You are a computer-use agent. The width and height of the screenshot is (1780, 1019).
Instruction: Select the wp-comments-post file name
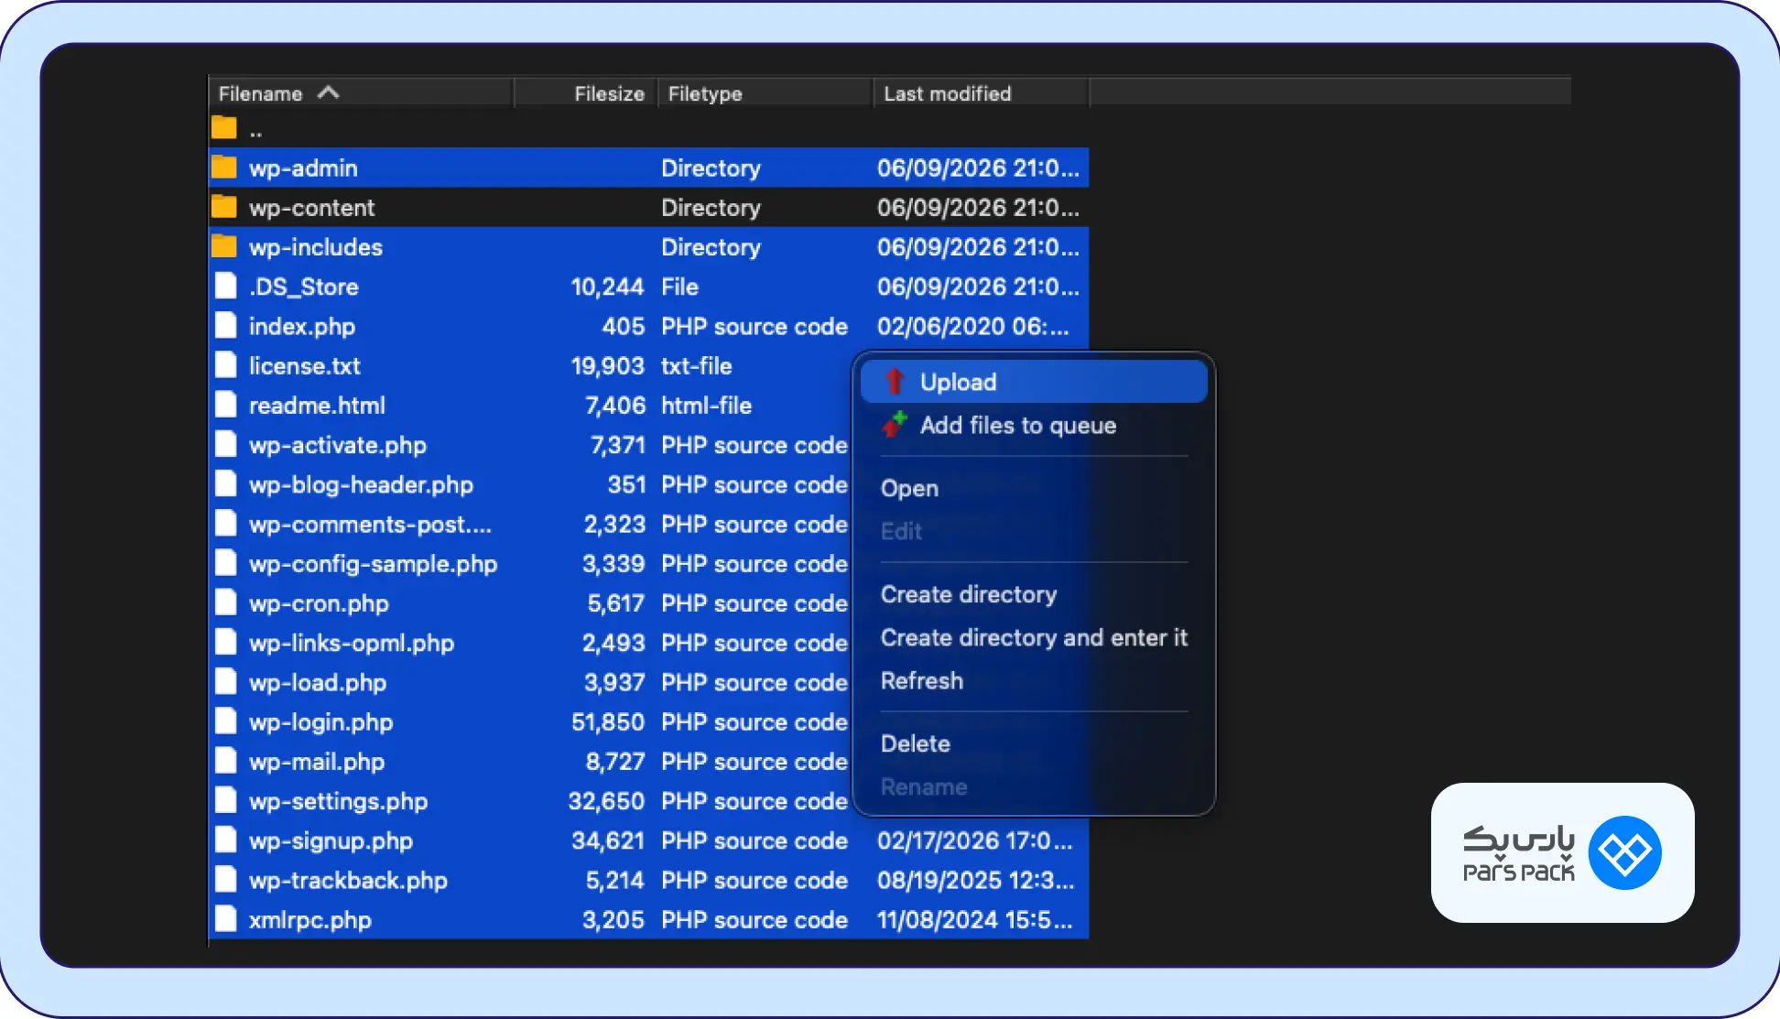coord(370,524)
